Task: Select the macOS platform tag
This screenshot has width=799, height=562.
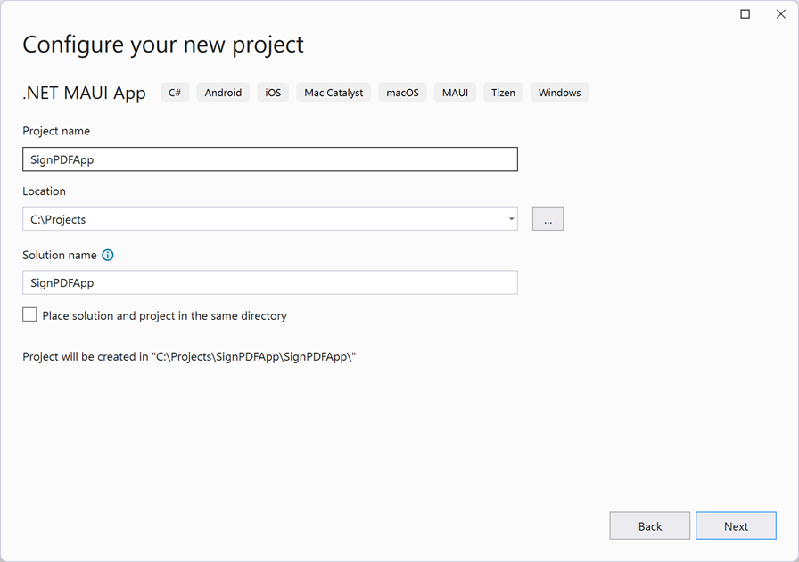Action: (x=401, y=92)
